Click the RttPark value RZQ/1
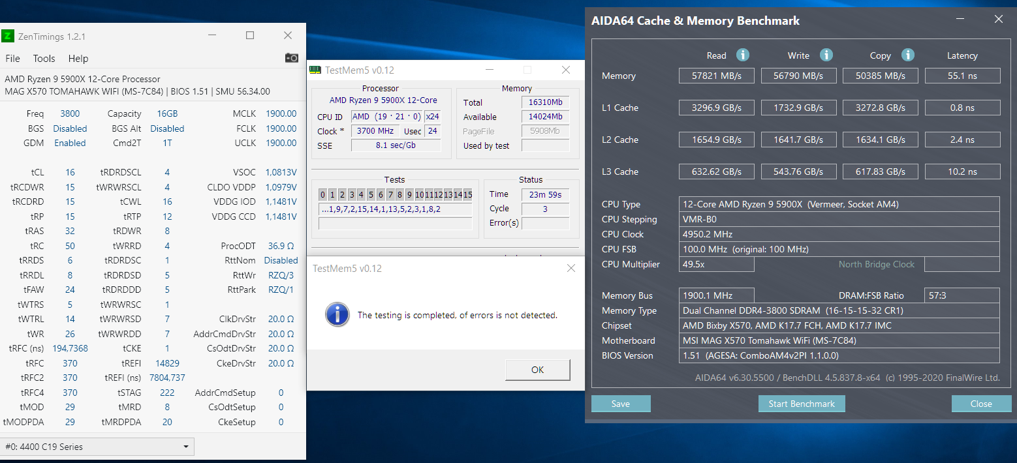 pos(281,290)
